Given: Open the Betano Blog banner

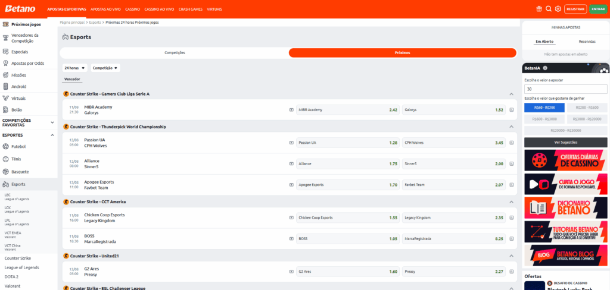Looking at the screenshot, I should [566, 255].
